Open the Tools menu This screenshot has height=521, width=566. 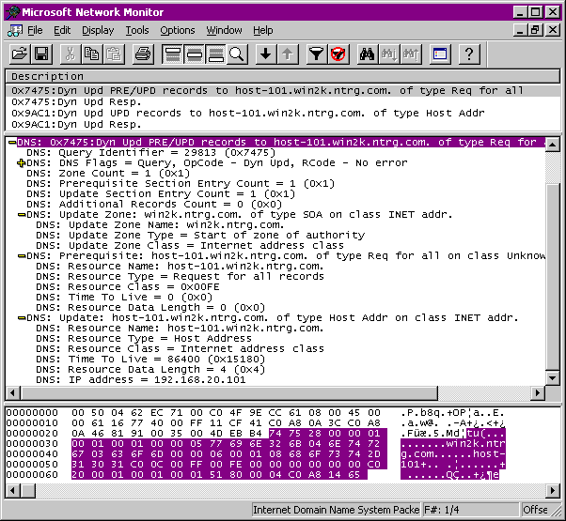(x=137, y=30)
